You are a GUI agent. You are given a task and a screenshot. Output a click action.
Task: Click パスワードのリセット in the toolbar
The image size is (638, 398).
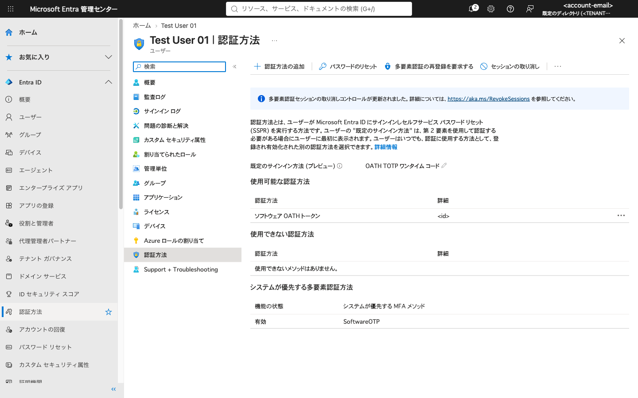[348, 66]
